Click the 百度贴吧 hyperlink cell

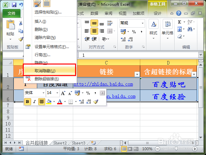(x=169, y=84)
